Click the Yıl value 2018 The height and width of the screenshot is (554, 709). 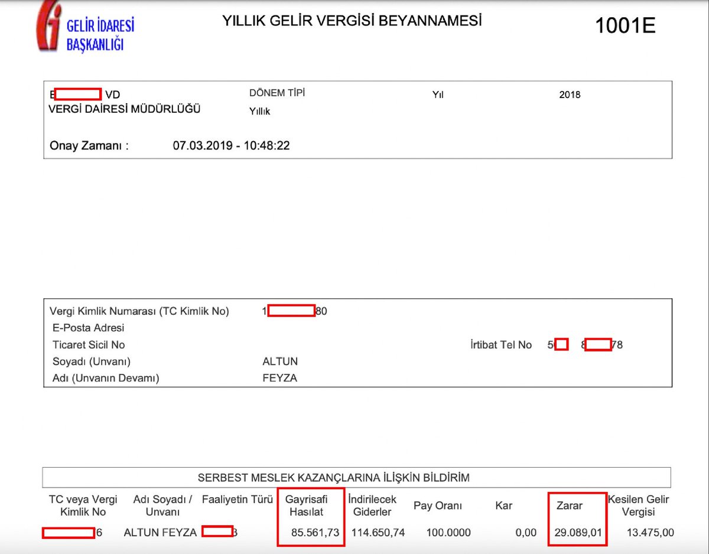point(569,94)
